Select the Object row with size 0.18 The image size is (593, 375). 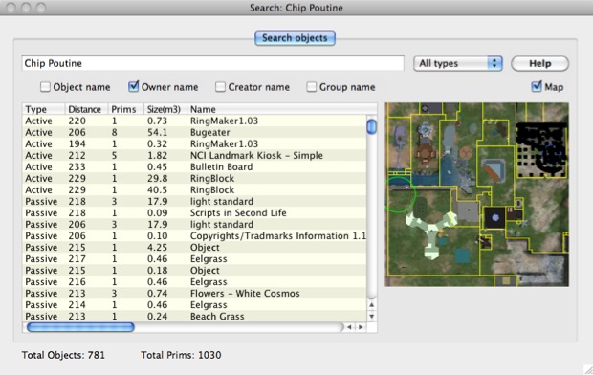coord(194,271)
